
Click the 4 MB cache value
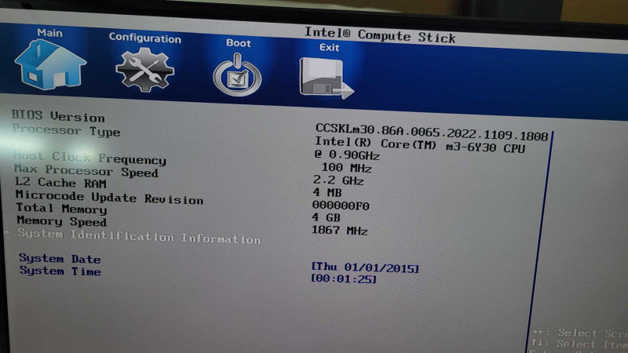coord(327,193)
